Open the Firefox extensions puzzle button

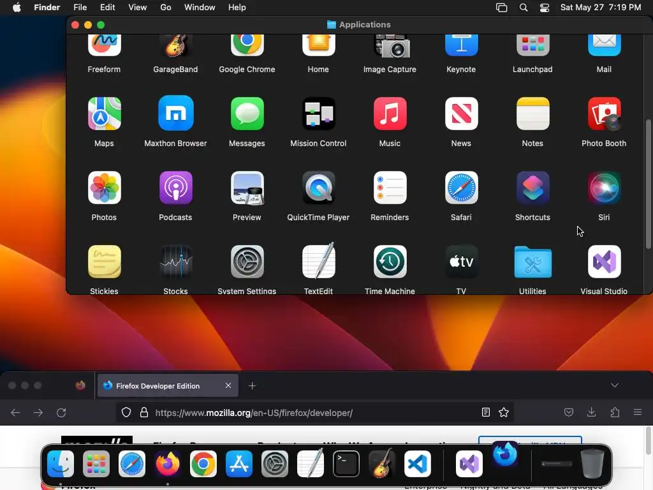click(615, 413)
